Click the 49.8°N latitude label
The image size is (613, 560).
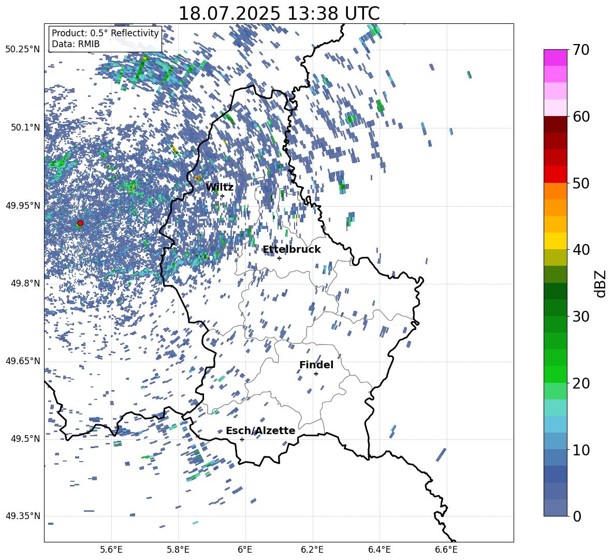pyautogui.click(x=25, y=283)
